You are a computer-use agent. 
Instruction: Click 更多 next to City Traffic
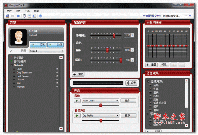pos(129,116)
